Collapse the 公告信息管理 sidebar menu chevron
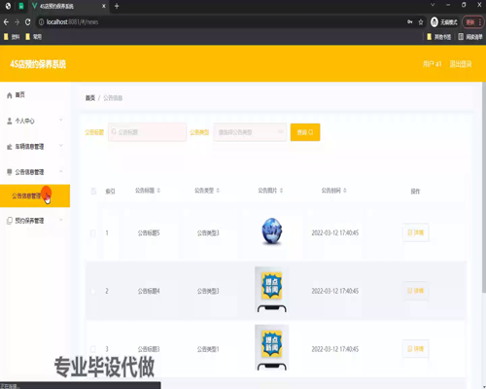This screenshot has width=486, height=389. 61,171
